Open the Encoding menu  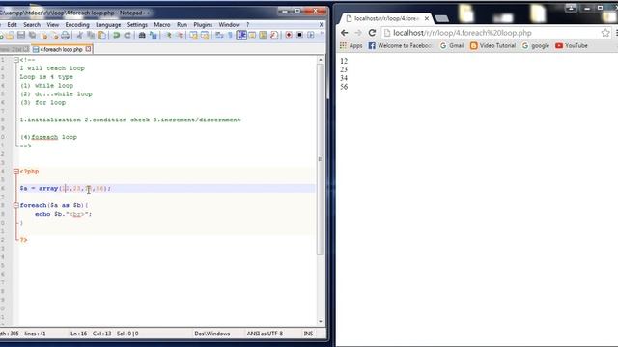pos(77,24)
